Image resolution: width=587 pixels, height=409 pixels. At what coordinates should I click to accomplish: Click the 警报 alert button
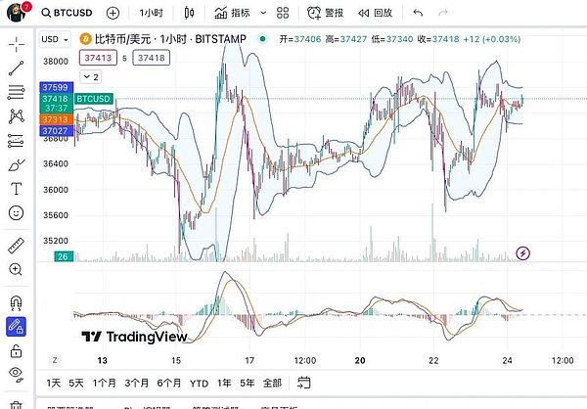coord(326,14)
